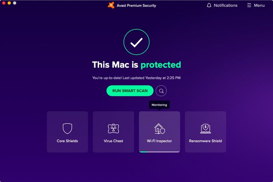The width and height of the screenshot is (273, 182).
Task: Click the Wi-Fi Inspector progress bar
Action: pos(159,152)
